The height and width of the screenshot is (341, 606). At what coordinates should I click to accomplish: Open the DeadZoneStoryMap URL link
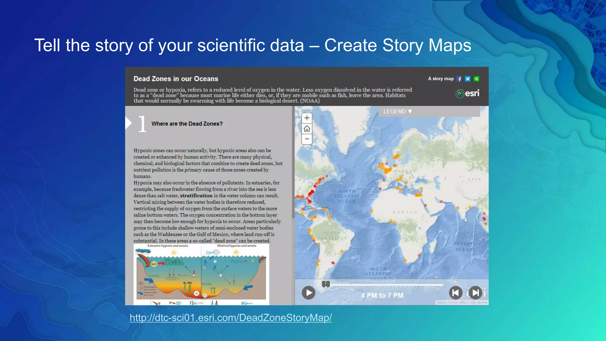231,318
